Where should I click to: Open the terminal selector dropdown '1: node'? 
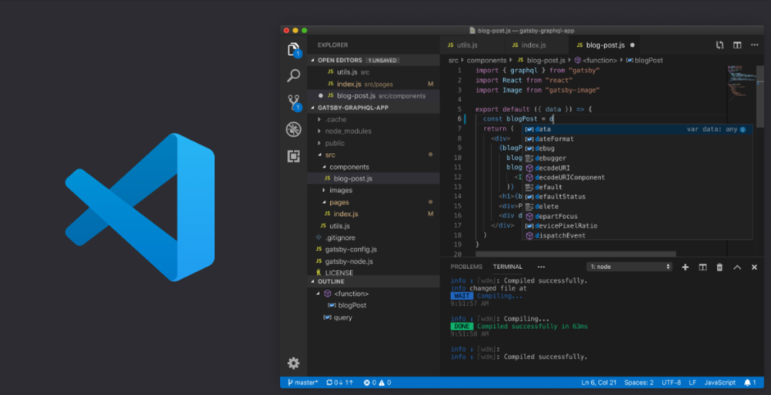pos(629,267)
